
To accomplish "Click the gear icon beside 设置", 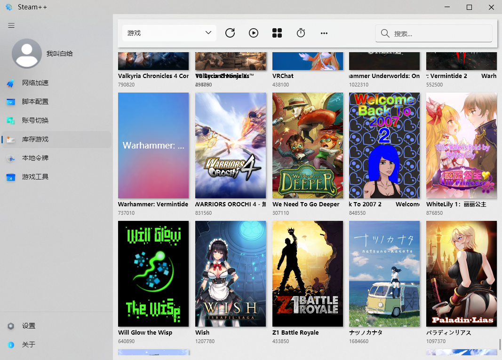I will pyautogui.click(x=10, y=326).
